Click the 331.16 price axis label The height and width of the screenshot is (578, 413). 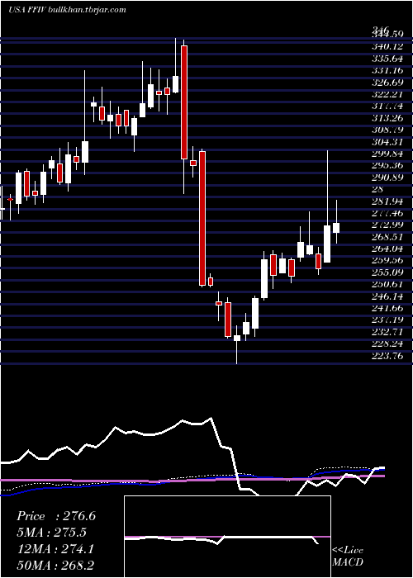pyautogui.click(x=387, y=70)
